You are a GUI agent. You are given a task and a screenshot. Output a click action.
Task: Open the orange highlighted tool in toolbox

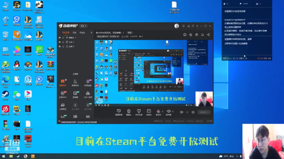63,83
